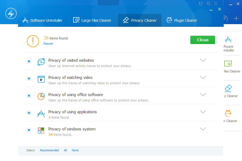Open the feedback chat icon in title bar
The width and height of the screenshot is (242, 161).
208,3
